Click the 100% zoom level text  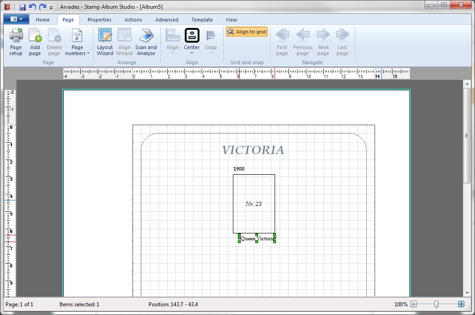[x=401, y=304]
